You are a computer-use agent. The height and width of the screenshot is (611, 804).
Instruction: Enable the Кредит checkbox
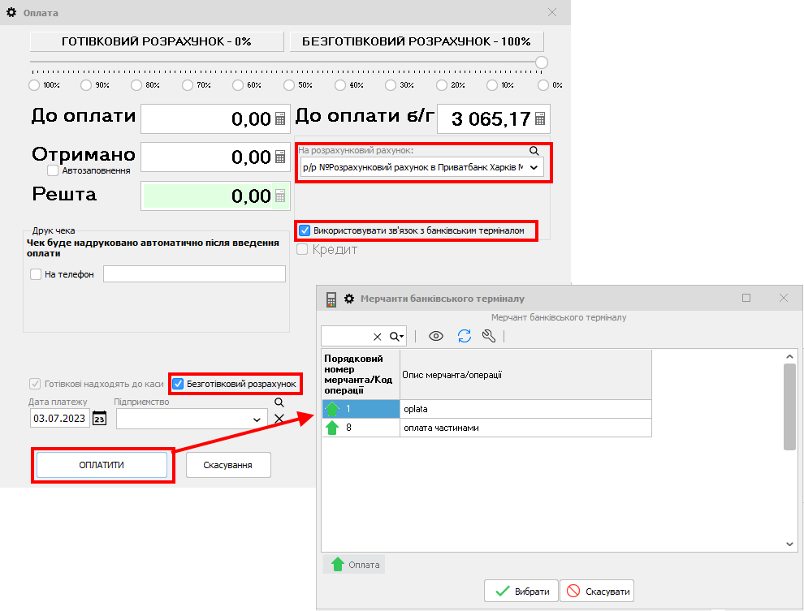coord(303,249)
